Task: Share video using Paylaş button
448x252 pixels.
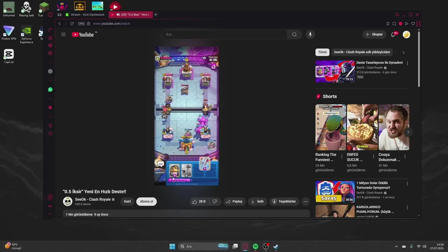Action: (x=234, y=202)
